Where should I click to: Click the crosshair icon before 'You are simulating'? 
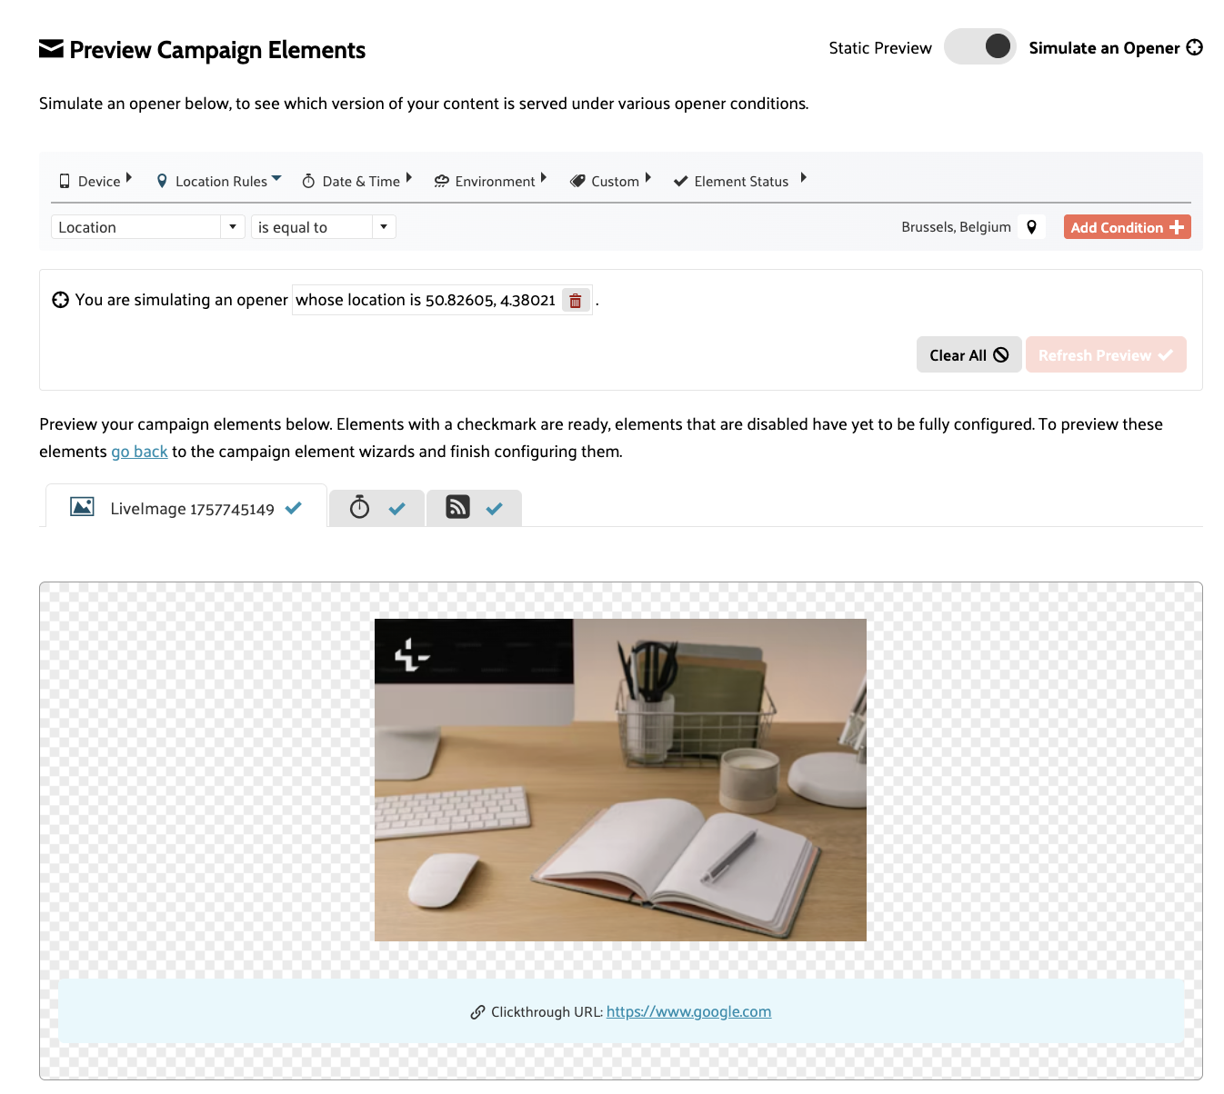(60, 300)
